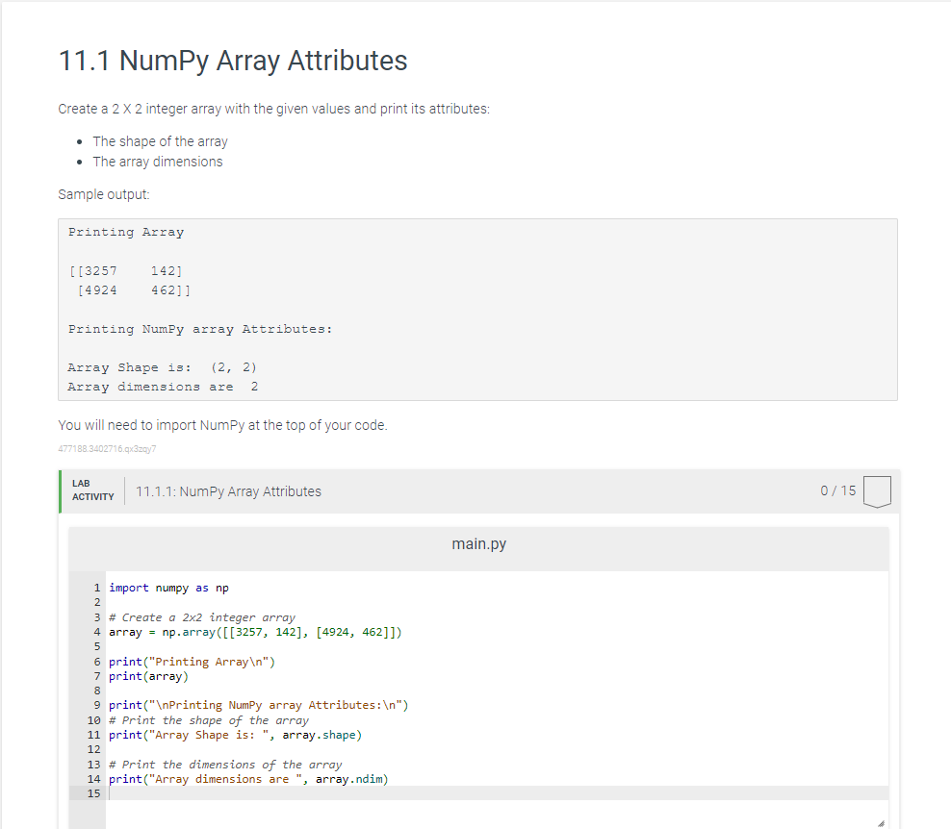Click the 'Create a 2 X 2 integer array' instruction
This screenshot has height=829, width=951.
click(274, 109)
